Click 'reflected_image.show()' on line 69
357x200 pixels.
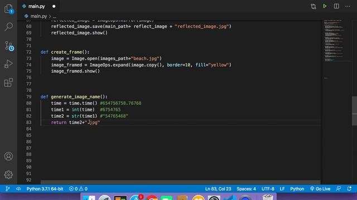[79, 33]
